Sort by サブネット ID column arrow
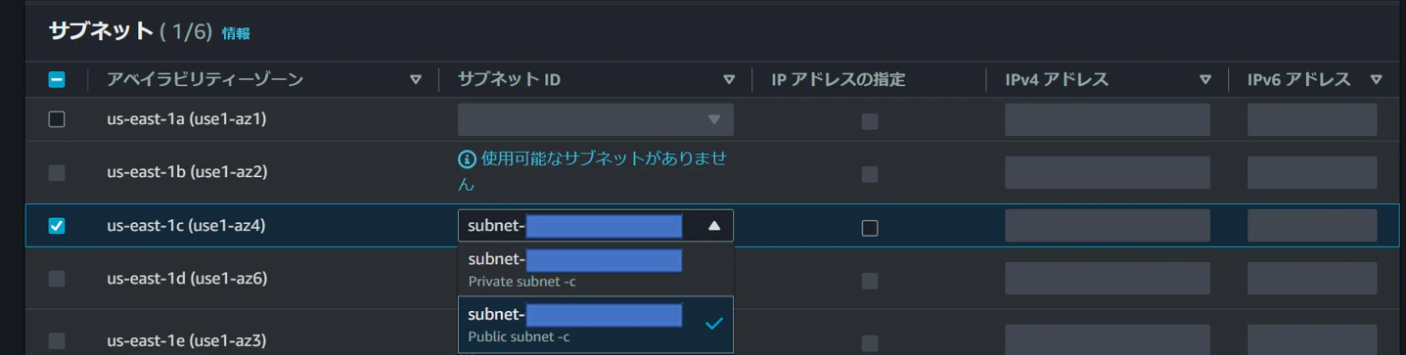This screenshot has height=355, width=1406. click(729, 80)
